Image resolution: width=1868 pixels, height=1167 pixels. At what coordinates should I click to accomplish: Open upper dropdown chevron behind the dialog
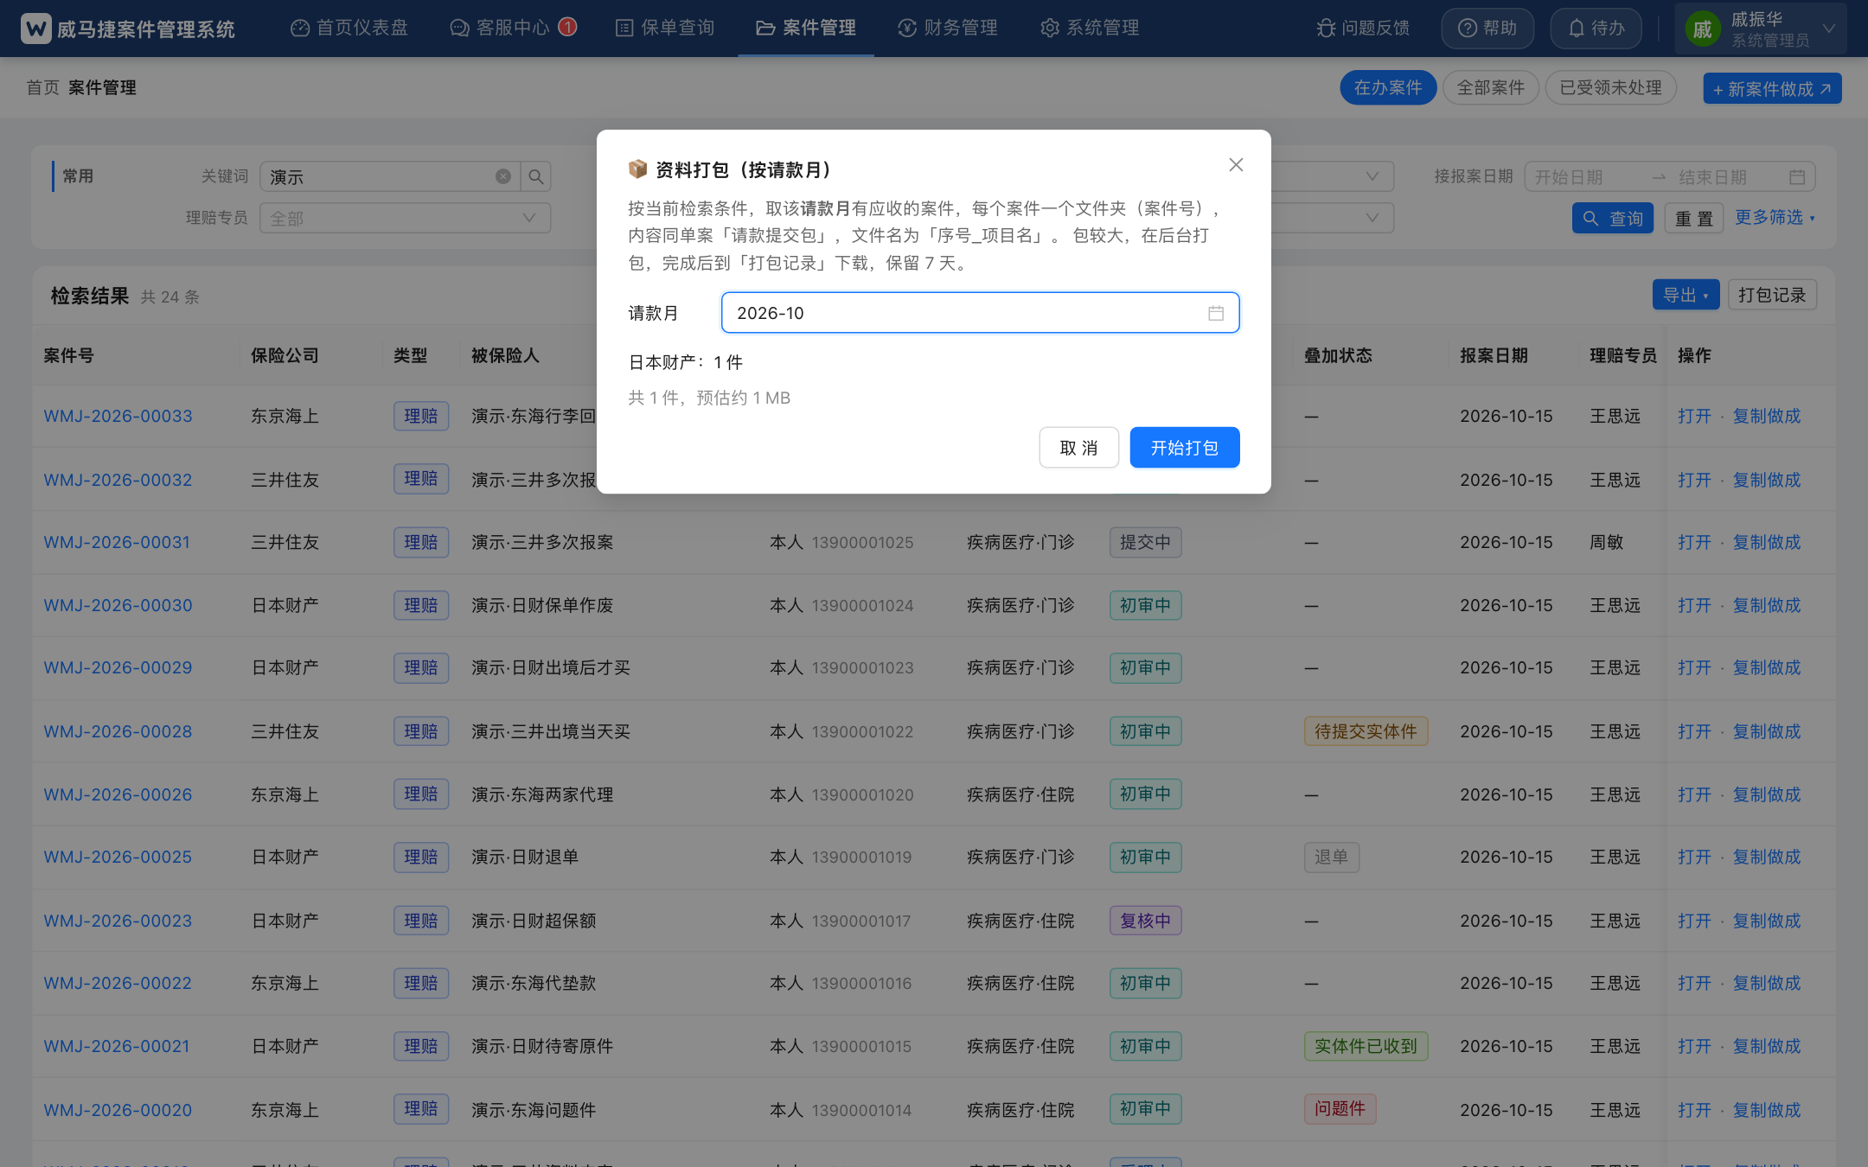click(x=1372, y=176)
